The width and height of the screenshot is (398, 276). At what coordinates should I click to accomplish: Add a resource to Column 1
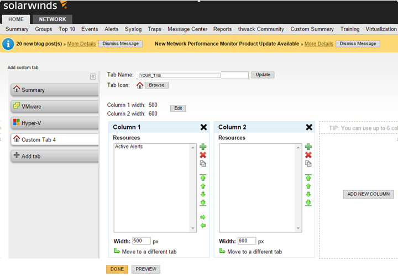(203, 147)
